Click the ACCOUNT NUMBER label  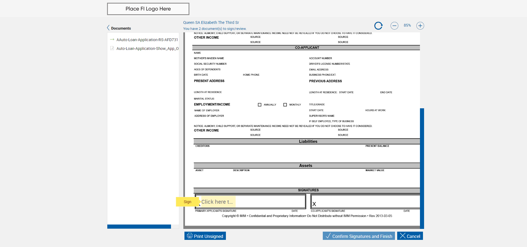[321, 58]
